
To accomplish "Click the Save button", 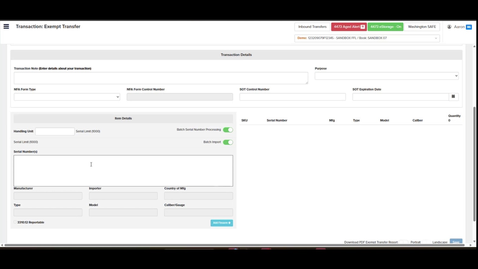I will [456, 242].
